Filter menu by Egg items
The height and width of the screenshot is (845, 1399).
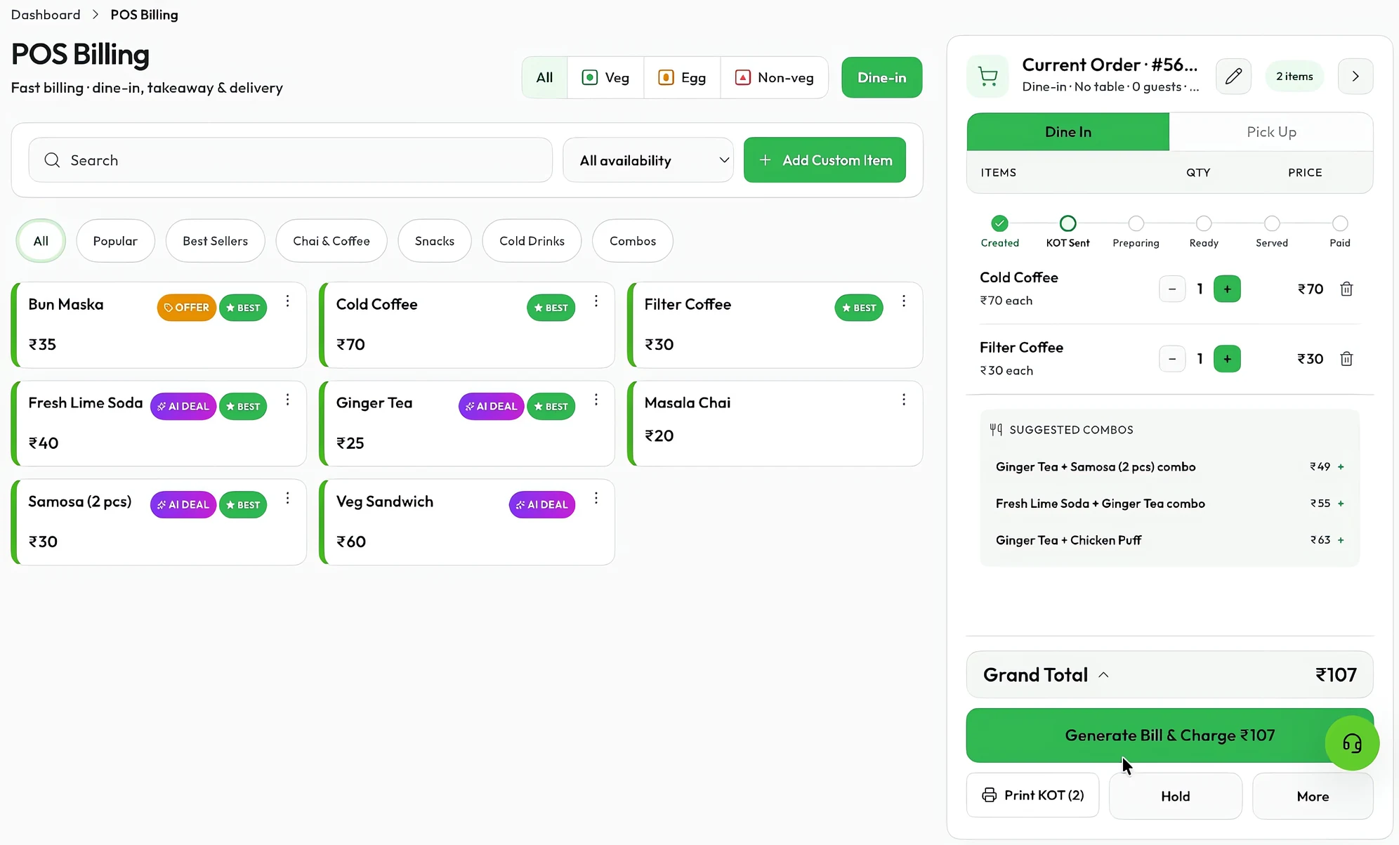coord(682,77)
